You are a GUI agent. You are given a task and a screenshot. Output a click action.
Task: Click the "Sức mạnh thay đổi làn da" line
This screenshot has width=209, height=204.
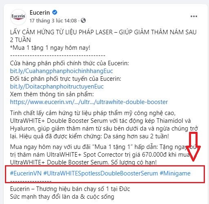tap(62, 197)
